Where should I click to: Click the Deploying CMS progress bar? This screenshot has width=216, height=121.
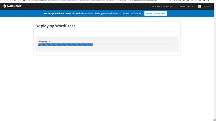(x=107, y=45)
